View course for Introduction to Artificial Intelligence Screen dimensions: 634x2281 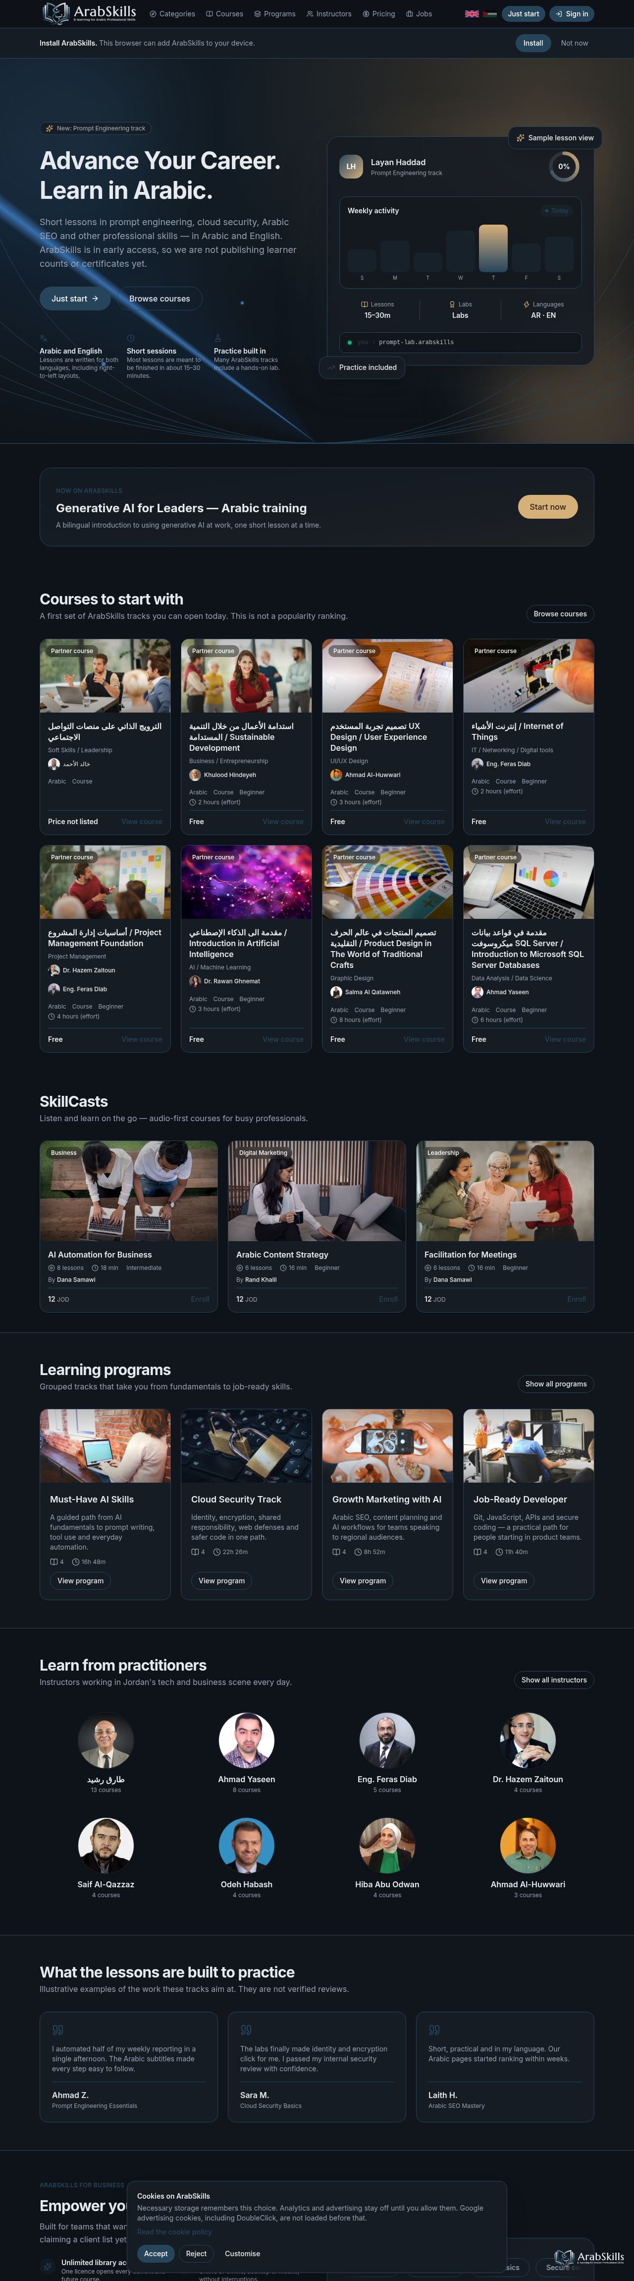pos(283,1039)
